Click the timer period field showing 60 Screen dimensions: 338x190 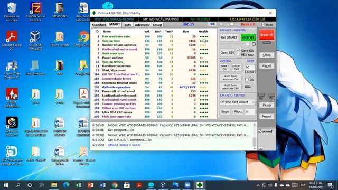point(250,67)
